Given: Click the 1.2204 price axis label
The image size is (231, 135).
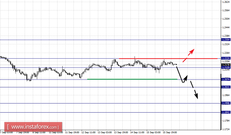Looking at the screenshot, I should point(226,61).
